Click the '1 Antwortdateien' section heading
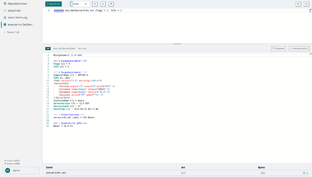This screenshot has width=312, height=177. point(69,115)
